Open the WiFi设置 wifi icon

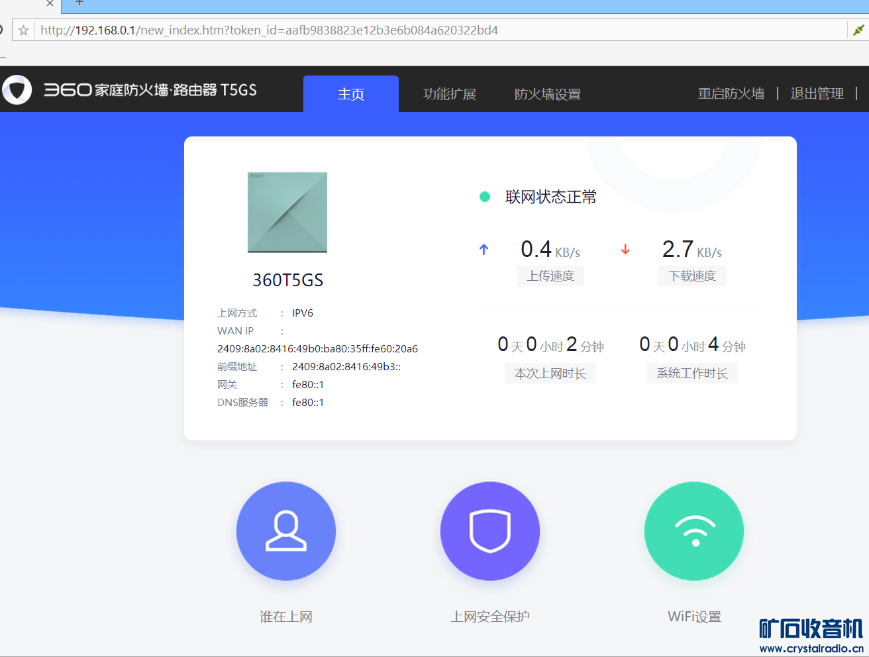coord(694,531)
